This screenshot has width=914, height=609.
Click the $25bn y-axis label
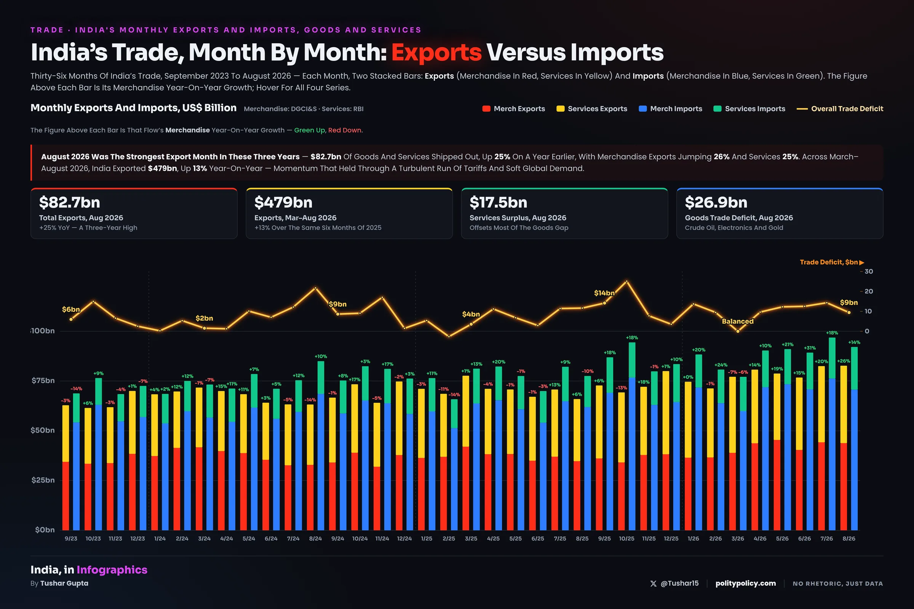tap(43, 480)
